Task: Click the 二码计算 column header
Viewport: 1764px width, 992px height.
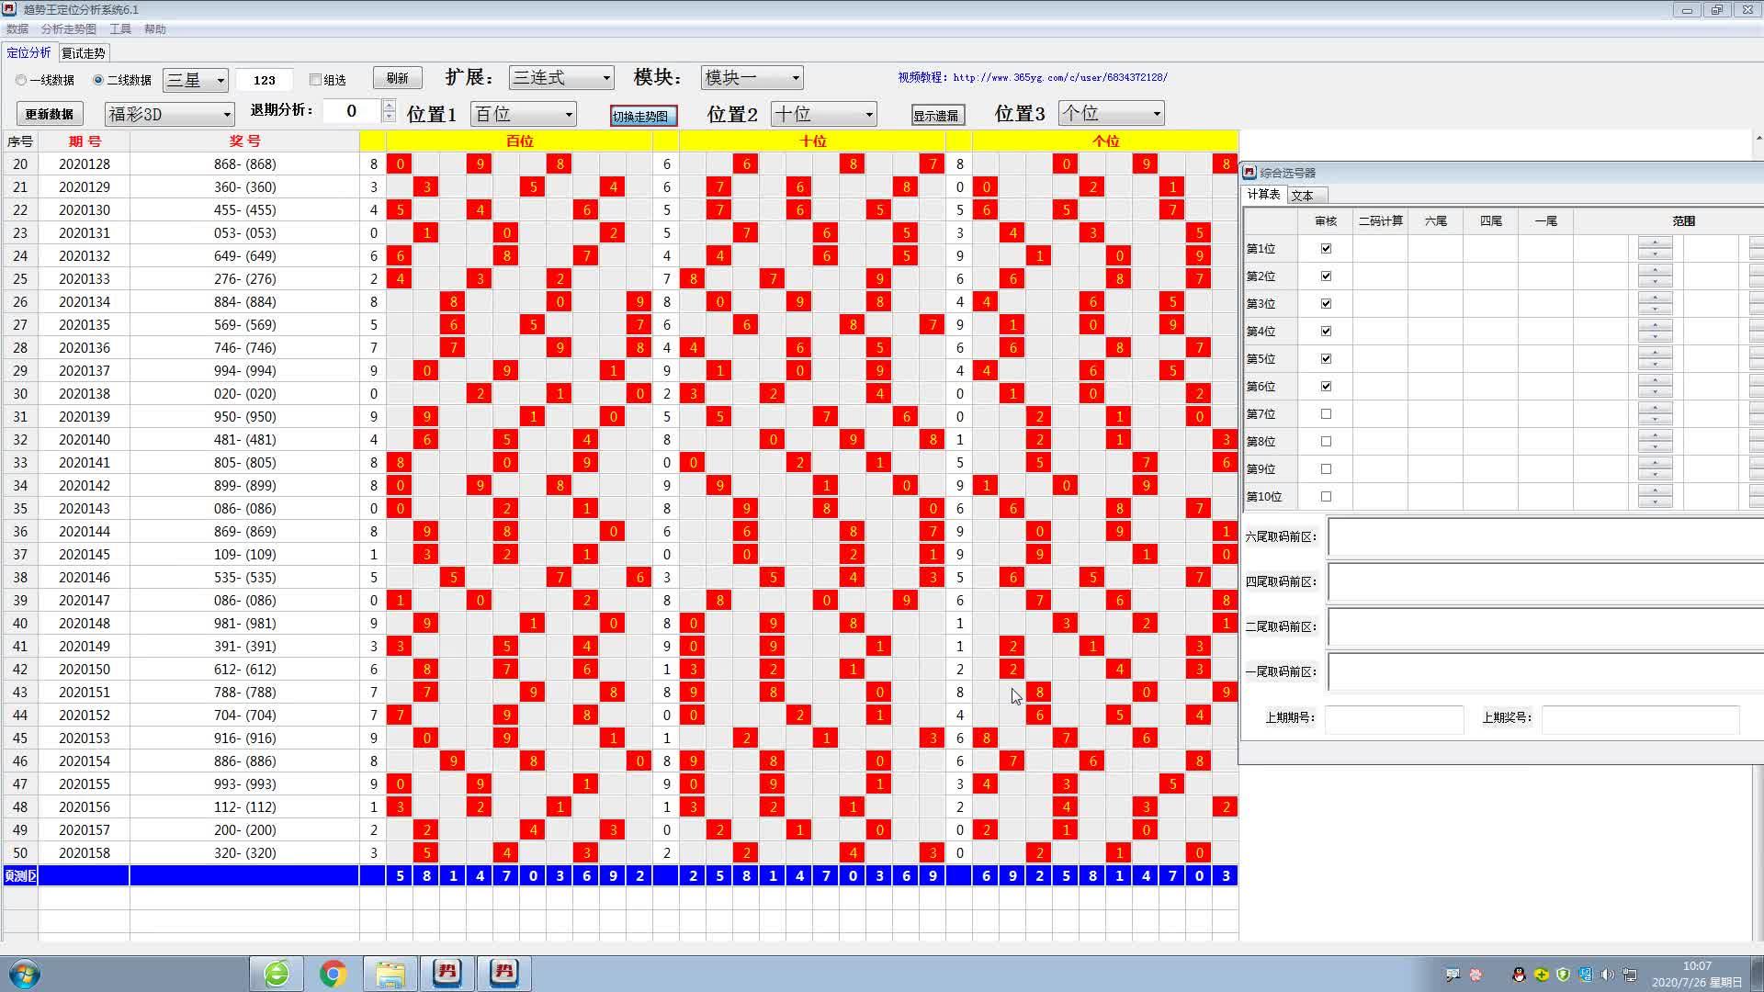Action: coord(1380,221)
